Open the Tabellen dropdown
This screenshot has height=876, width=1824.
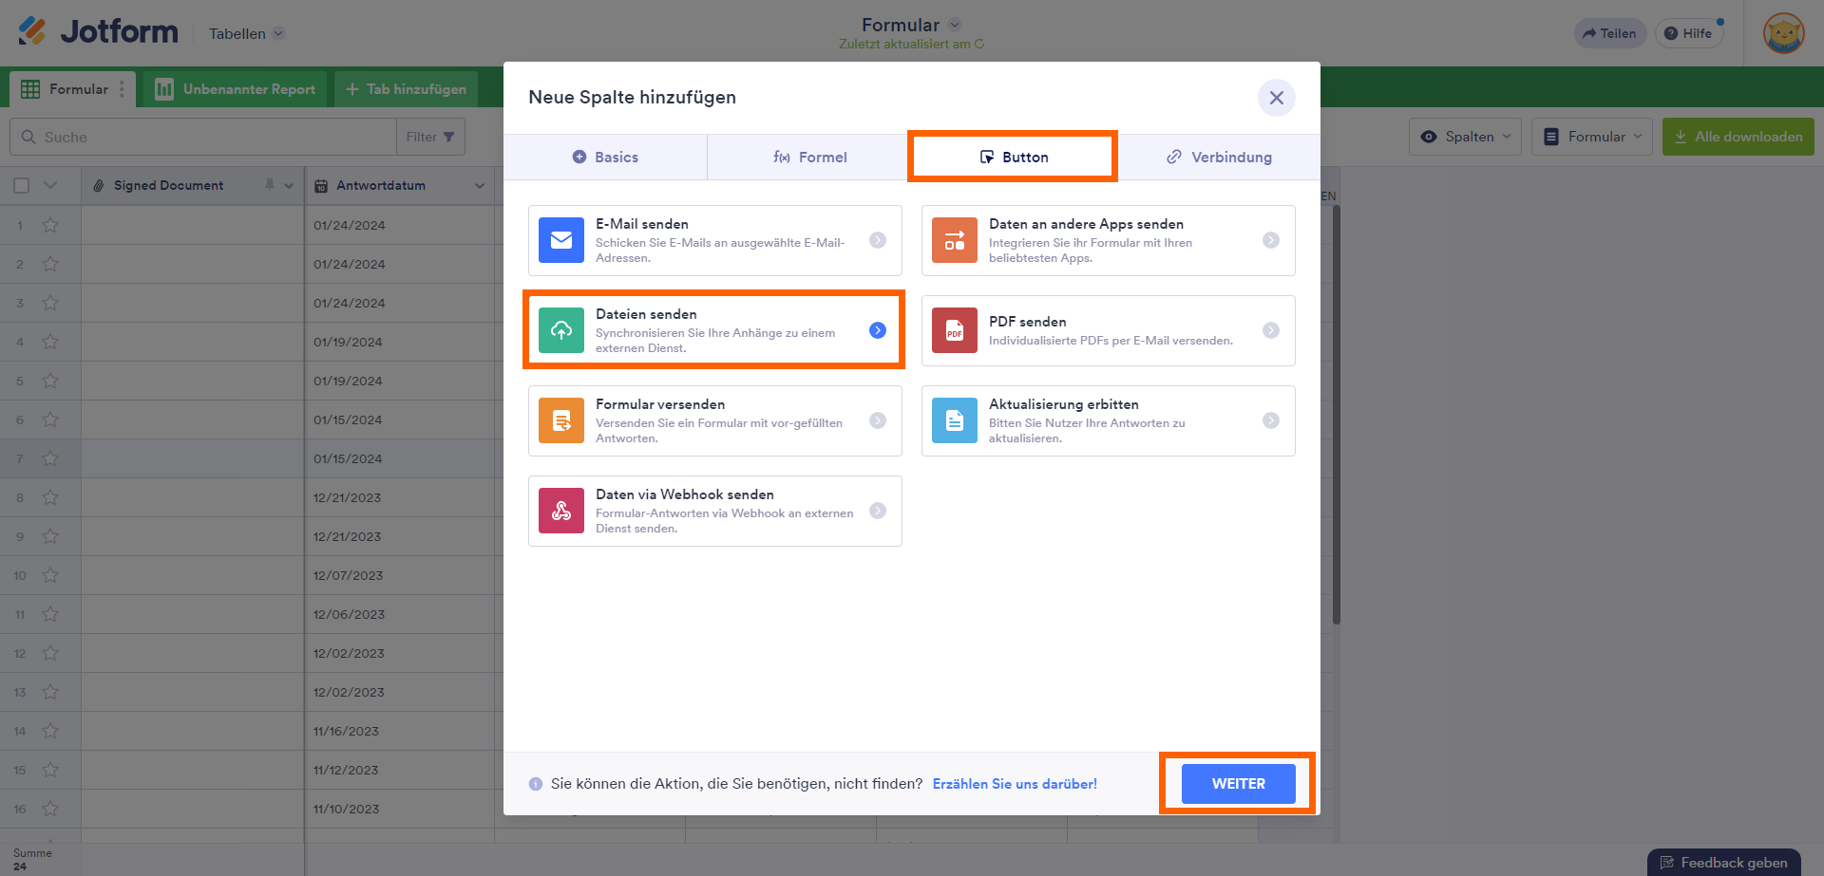pyautogui.click(x=246, y=33)
